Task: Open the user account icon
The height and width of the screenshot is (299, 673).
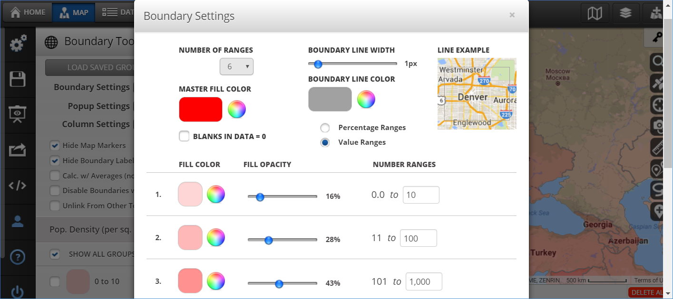Action: (x=18, y=220)
